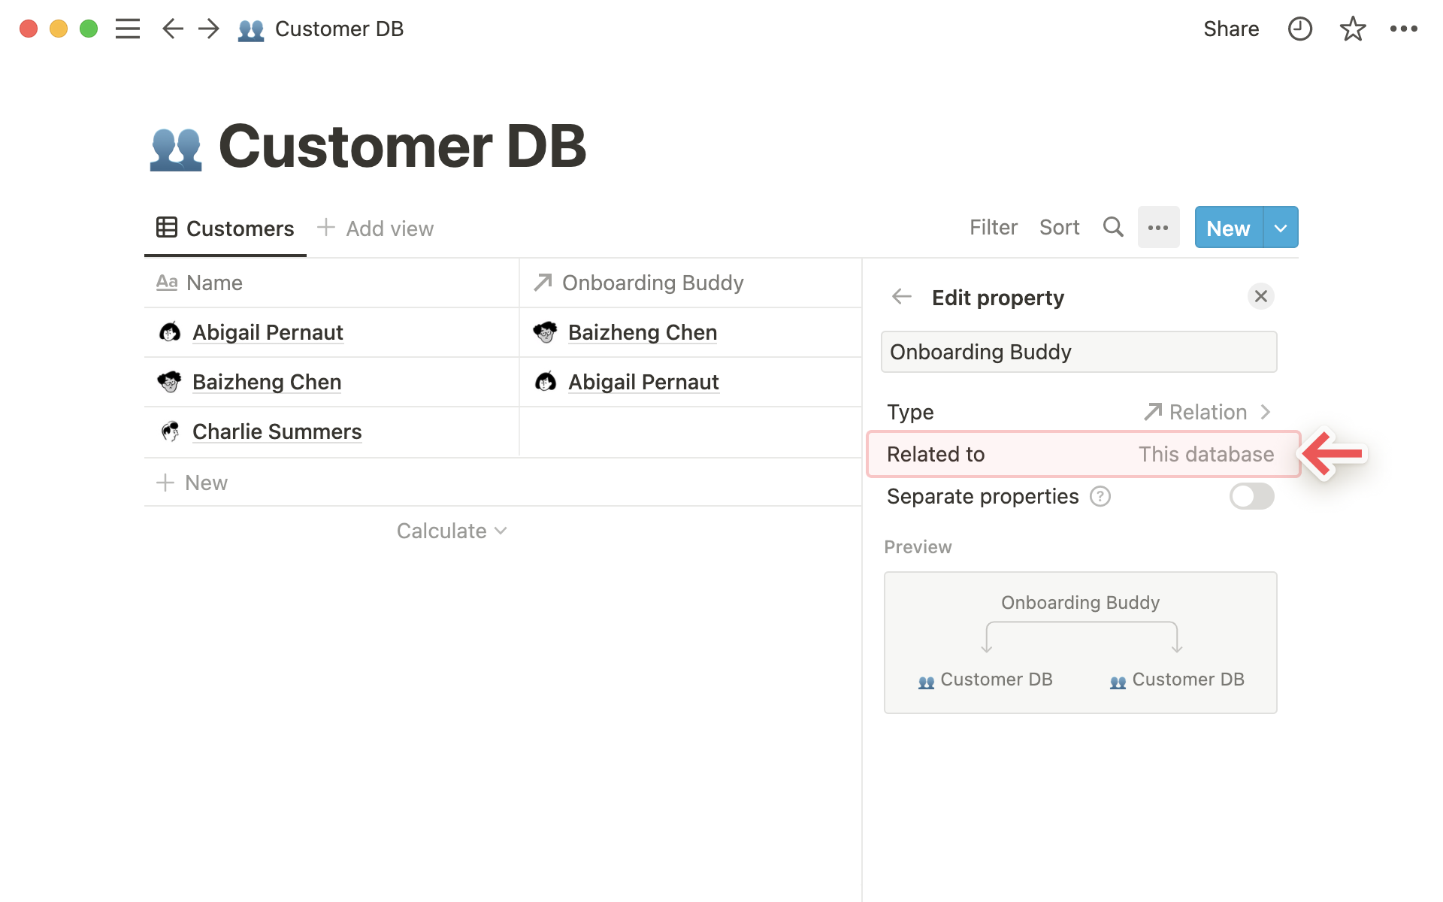
Task: Click the Onboarding Buddy column relation icon
Action: (541, 280)
